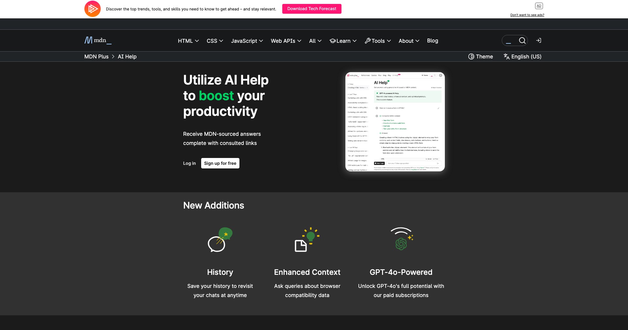Viewport: 628px width, 330px height.
Task: Click the GPT-4o-Powered heading
Action: [401, 272]
